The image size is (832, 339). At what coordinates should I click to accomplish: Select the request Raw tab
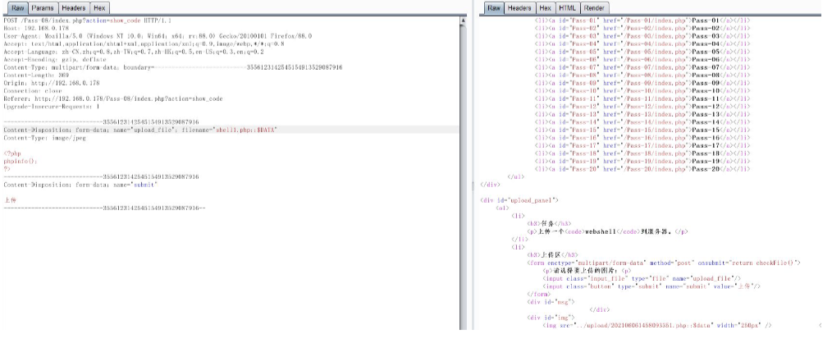tap(17, 7)
